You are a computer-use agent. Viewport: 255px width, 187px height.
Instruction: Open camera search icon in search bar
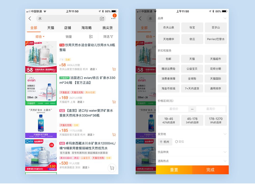point(102,19)
